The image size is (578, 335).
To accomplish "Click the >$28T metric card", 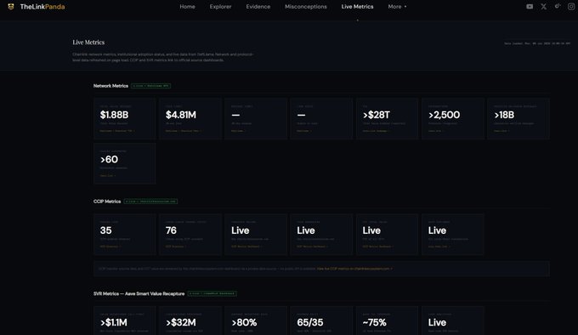I will point(387,118).
